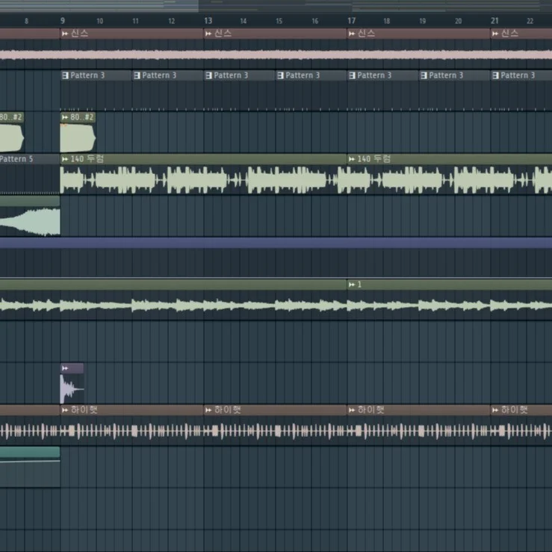552x552 pixels.
Task: Jump to bar 17 on the timeline ruler
Action: click(351, 21)
